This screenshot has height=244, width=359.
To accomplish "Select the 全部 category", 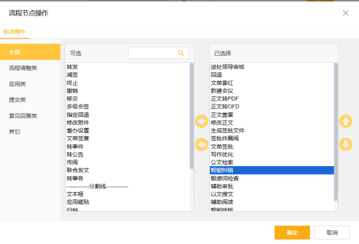I will click(x=30, y=52).
